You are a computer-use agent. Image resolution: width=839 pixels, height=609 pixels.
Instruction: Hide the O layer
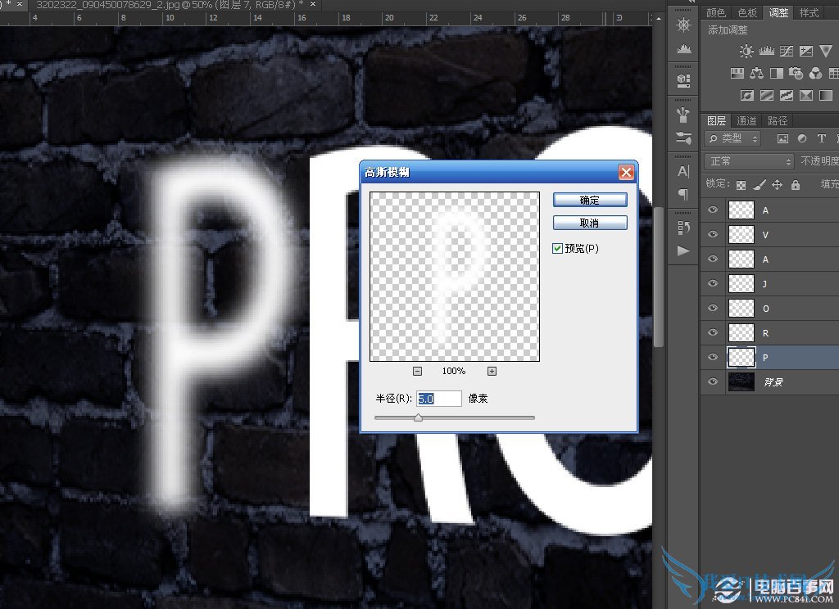pyautogui.click(x=713, y=308)
